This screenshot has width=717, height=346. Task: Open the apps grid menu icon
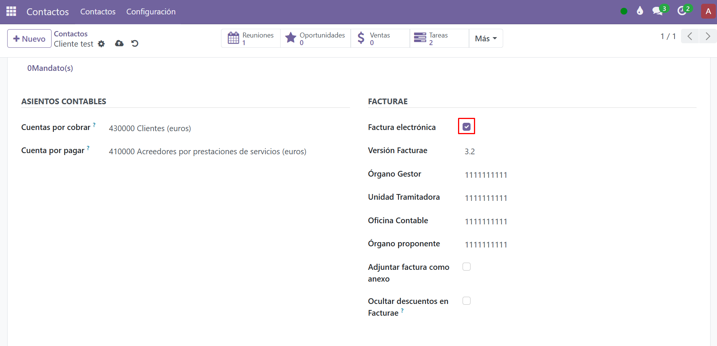pos(11,11)
